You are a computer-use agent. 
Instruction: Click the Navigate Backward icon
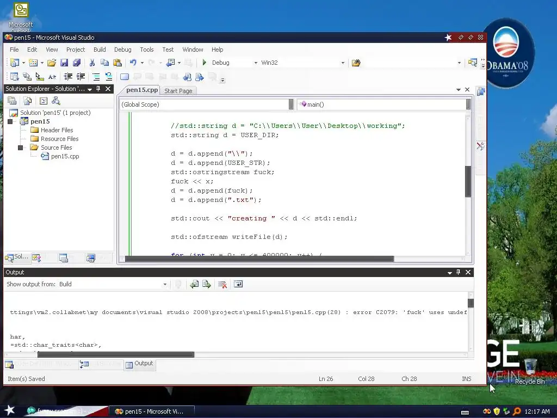tap(170, 63)
